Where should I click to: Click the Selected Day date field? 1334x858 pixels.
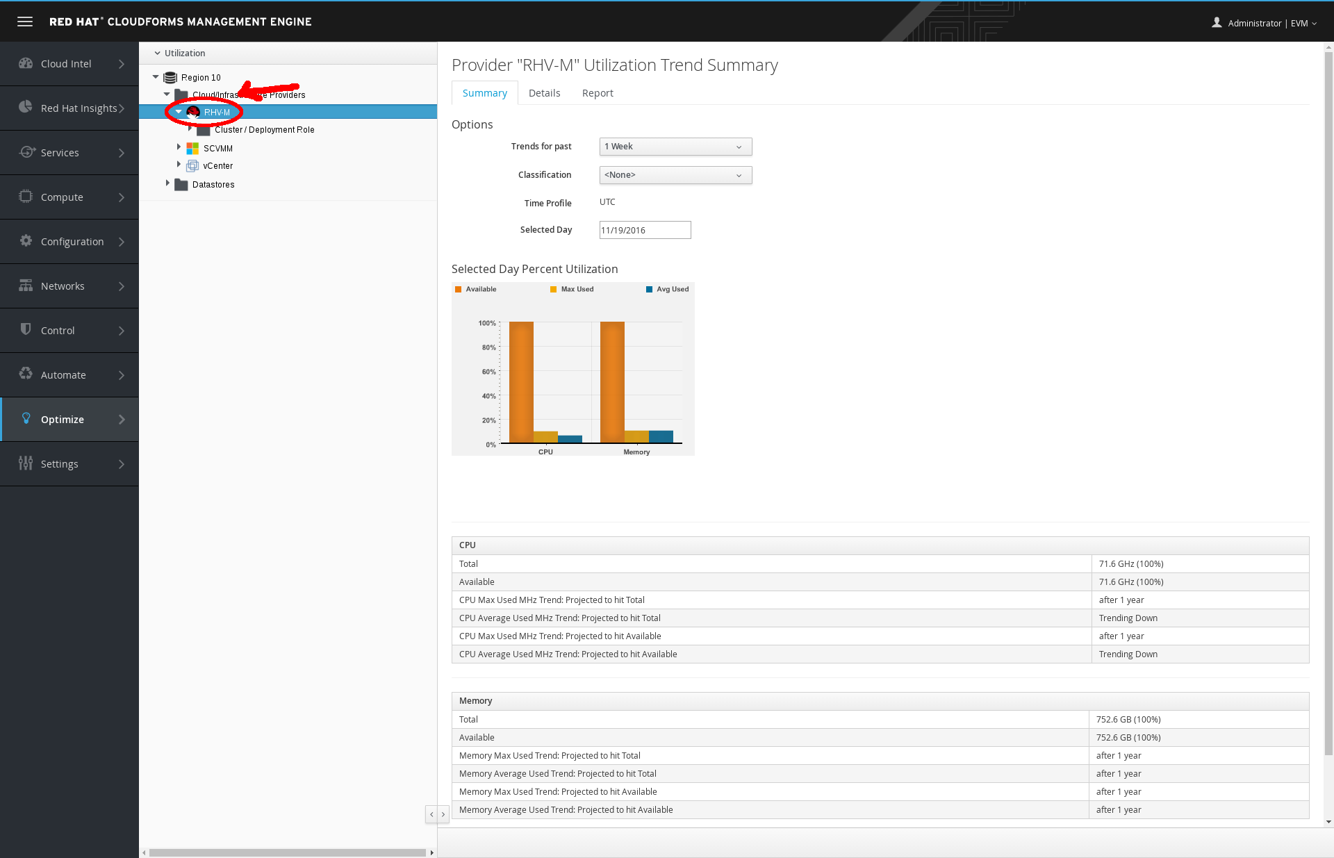point(645,230)
